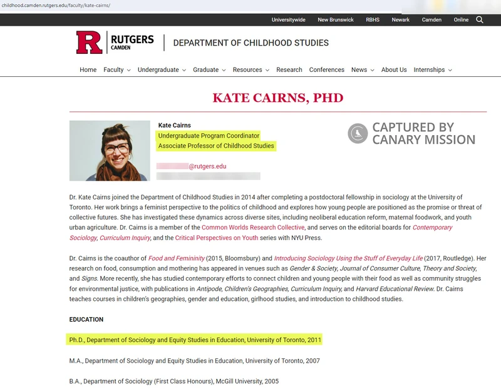Open the Undergraduate nav label

[158, 69]
